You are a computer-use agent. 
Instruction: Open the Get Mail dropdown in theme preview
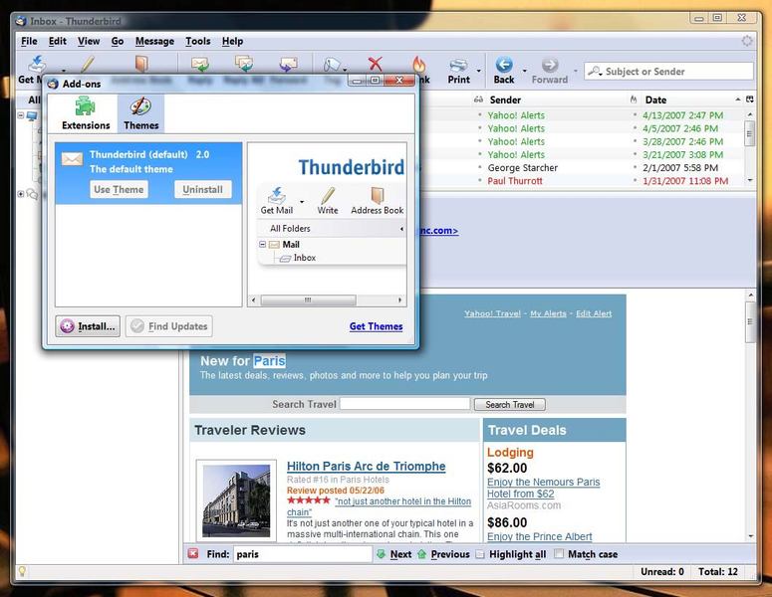point(302,202)
